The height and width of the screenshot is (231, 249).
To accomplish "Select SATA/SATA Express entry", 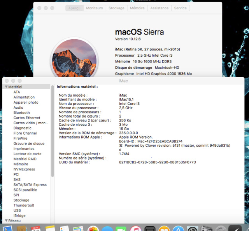I will click(x=30, y=185).
